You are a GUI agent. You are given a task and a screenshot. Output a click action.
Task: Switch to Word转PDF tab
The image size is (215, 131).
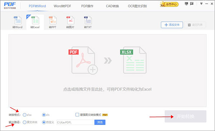coord(62,6)
